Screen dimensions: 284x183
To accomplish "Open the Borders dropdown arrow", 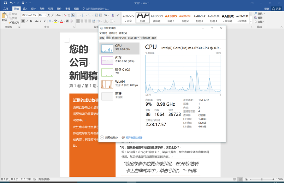I will tap(115, 21).
